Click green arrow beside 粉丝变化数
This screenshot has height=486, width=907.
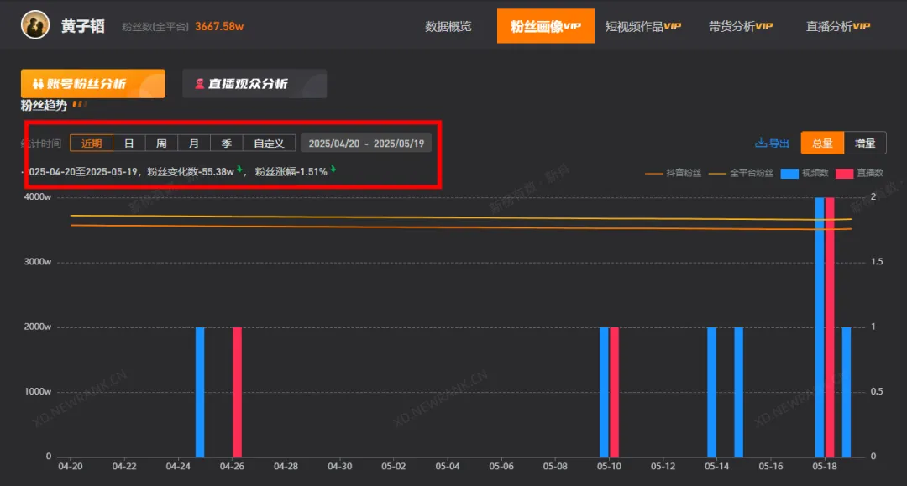click(239, 170)
